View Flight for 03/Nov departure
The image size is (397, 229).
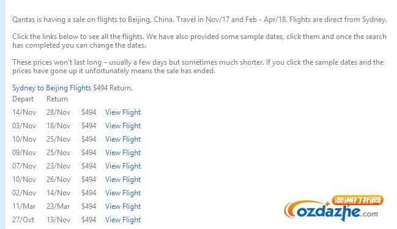[123, 126]
